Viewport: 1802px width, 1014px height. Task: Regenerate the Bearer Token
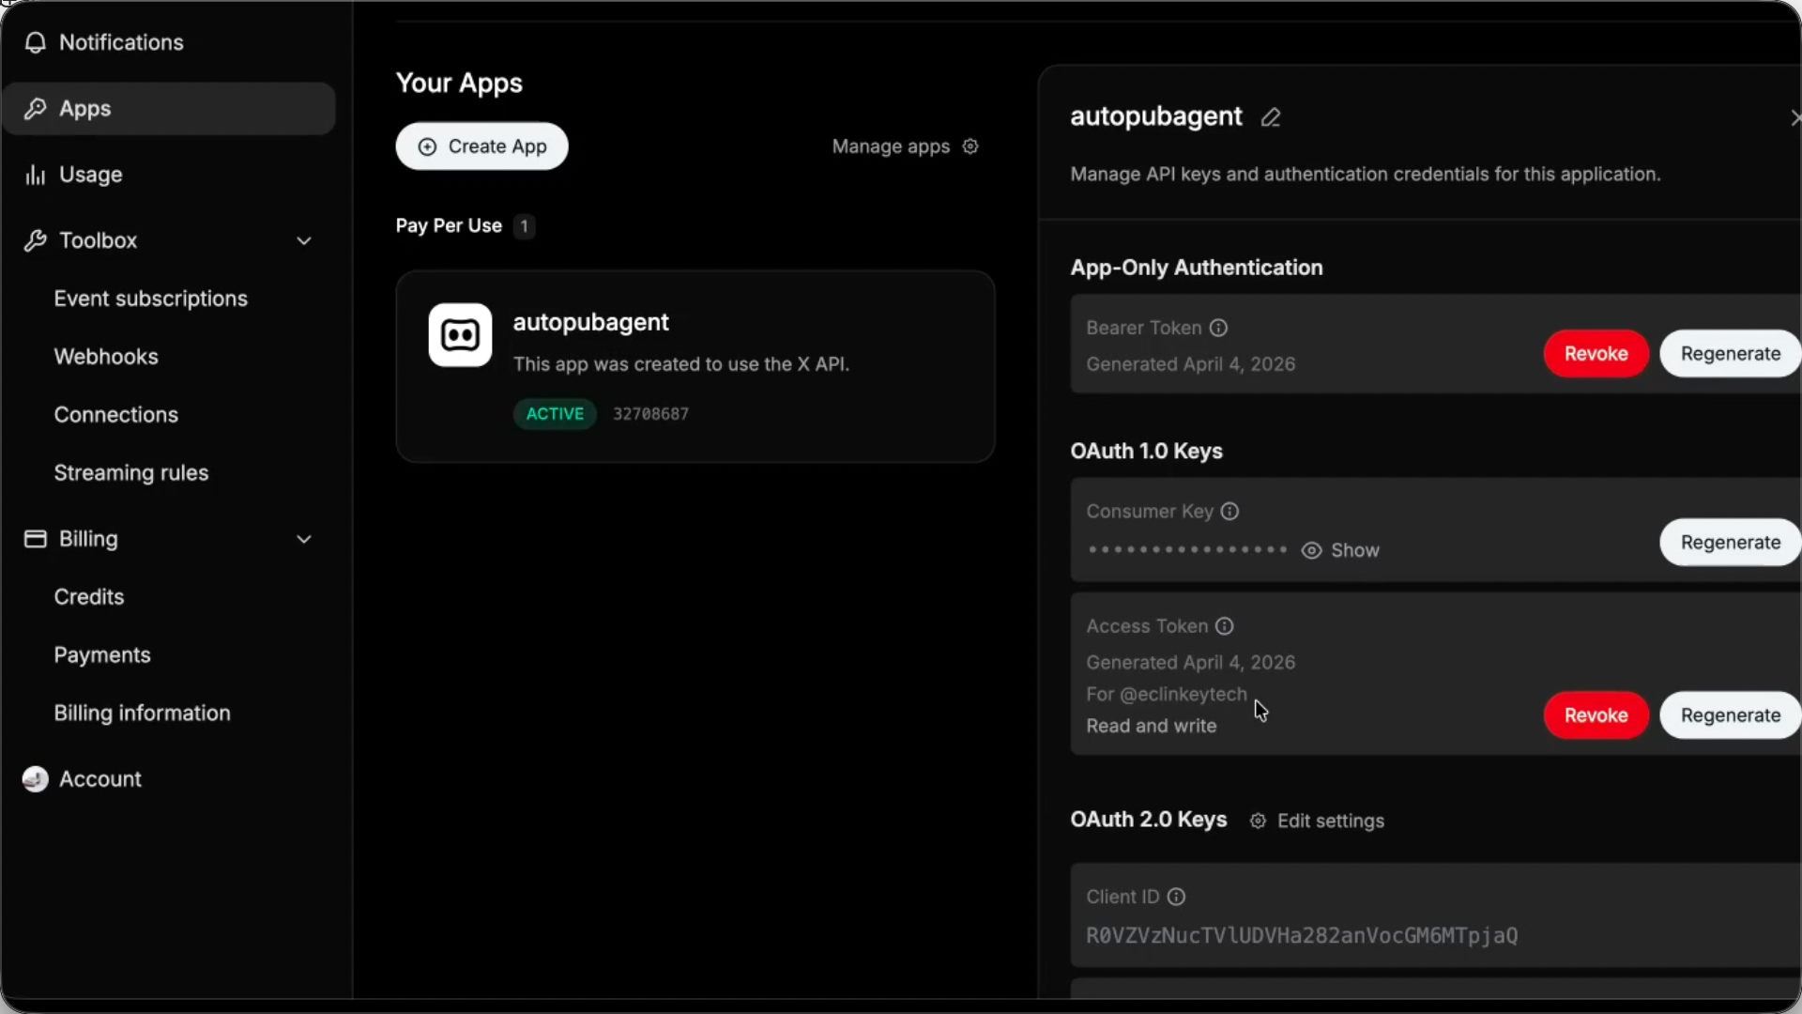(x=1730, y=354)
